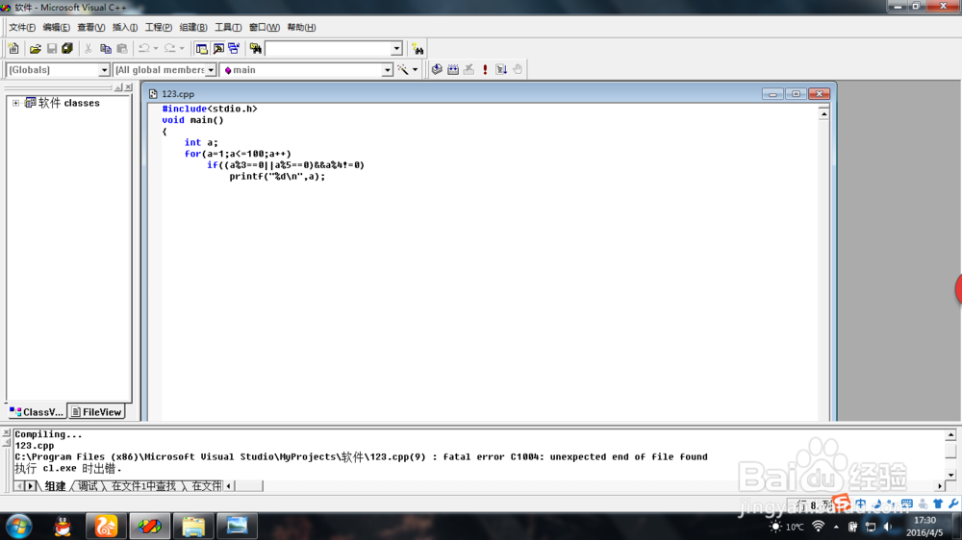The width and height of the screenshot is (962, 540).
Task: Save the current file with floppy icon
Action: pos(52,48)
